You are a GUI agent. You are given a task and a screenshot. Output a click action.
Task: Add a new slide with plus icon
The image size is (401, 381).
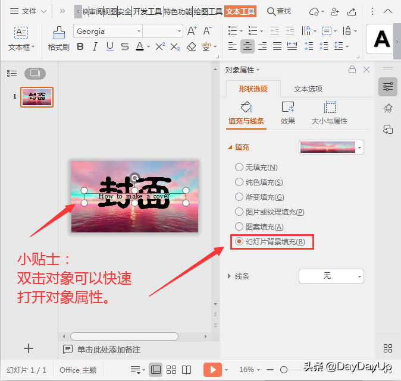(x=29, y=348)
